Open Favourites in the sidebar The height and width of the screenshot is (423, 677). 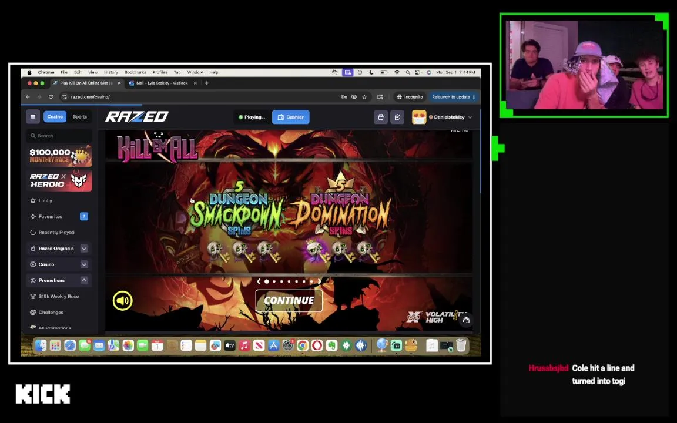coord(50,216)
